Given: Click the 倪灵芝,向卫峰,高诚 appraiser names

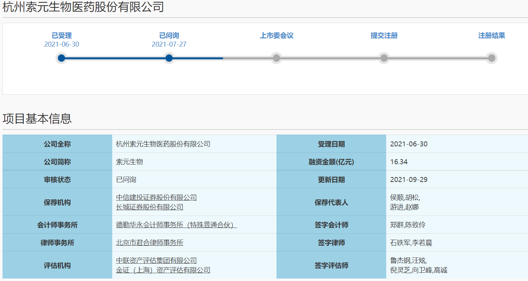Looking at the screenshot, I should coord(419,270).
